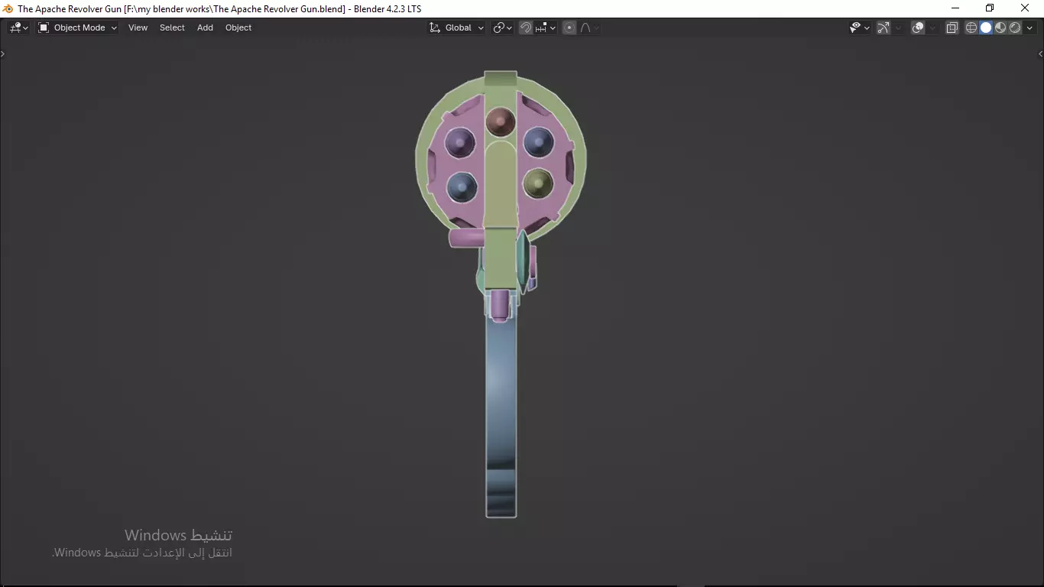Expand the right sidebar arrow
This screenshot has height=587, width=1044.
click(x=1040, y=54)
